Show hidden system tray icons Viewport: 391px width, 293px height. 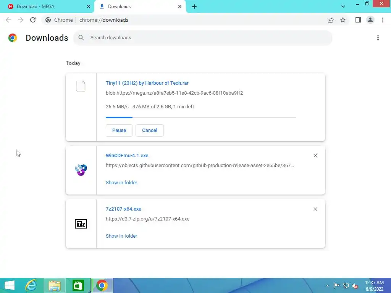(327, 286)
